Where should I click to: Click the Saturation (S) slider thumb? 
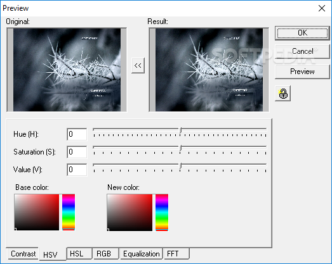point(181,148)
